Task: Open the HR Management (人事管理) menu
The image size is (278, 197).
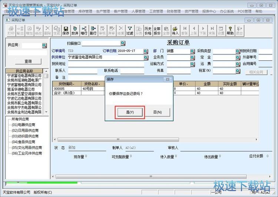Action: pyautogui.click(x=138, y=11)
